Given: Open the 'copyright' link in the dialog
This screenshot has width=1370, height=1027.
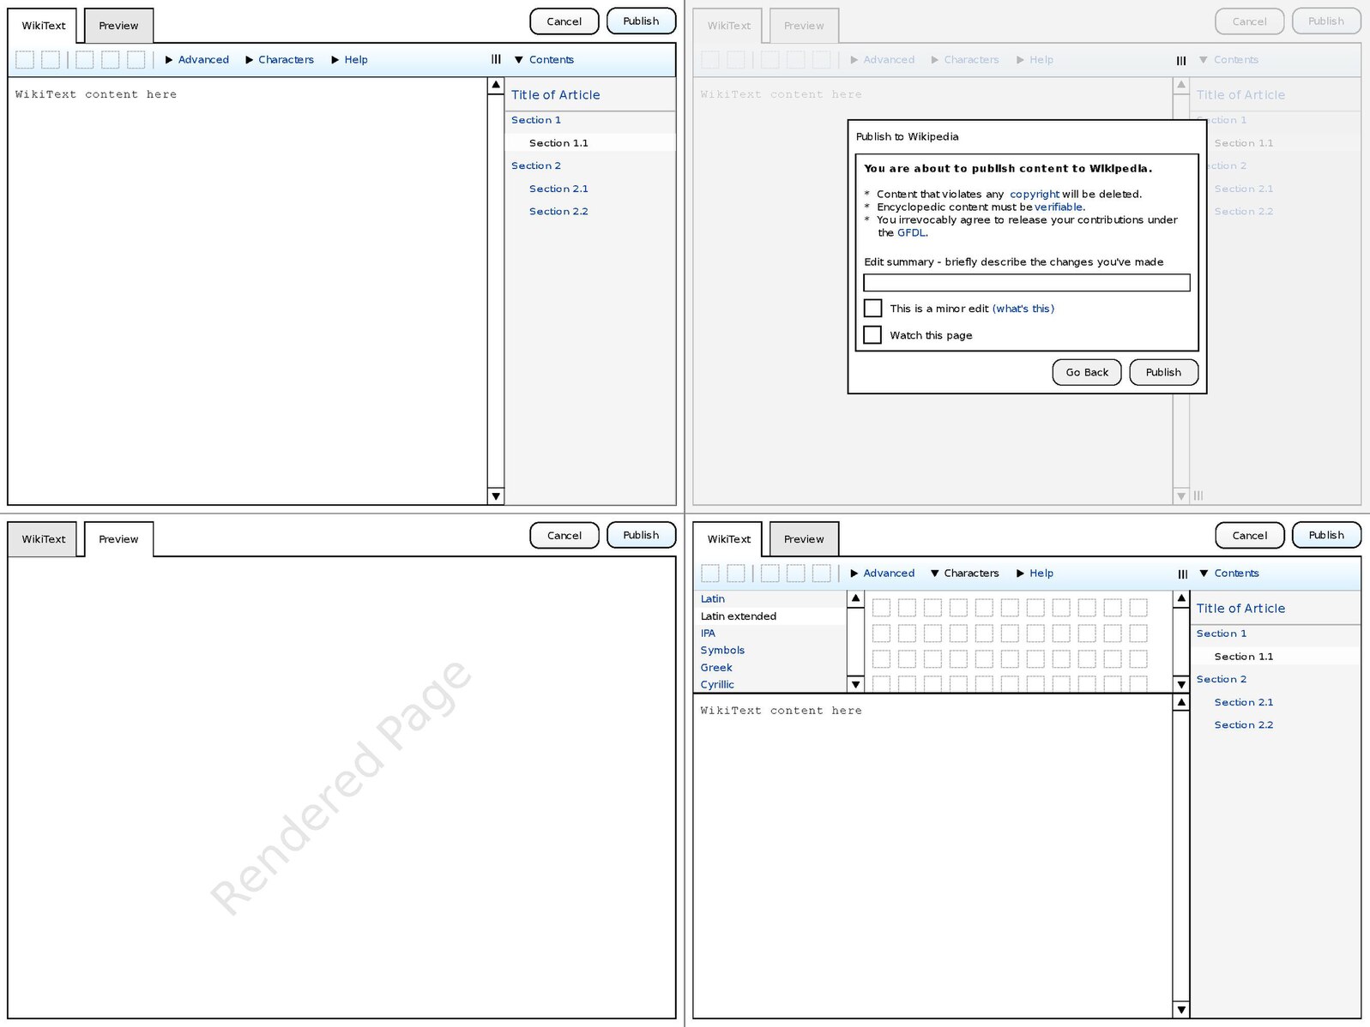Looking at the screenshot, I should point(1035,194).
